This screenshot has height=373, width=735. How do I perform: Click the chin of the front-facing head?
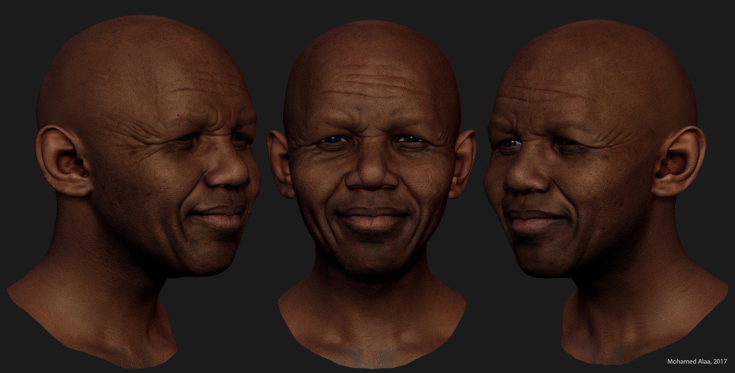tap(371, 255)
